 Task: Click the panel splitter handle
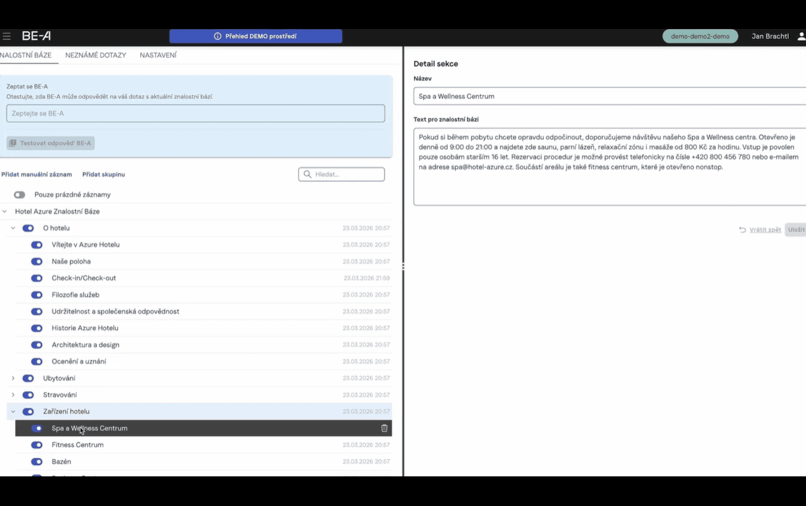402,266
